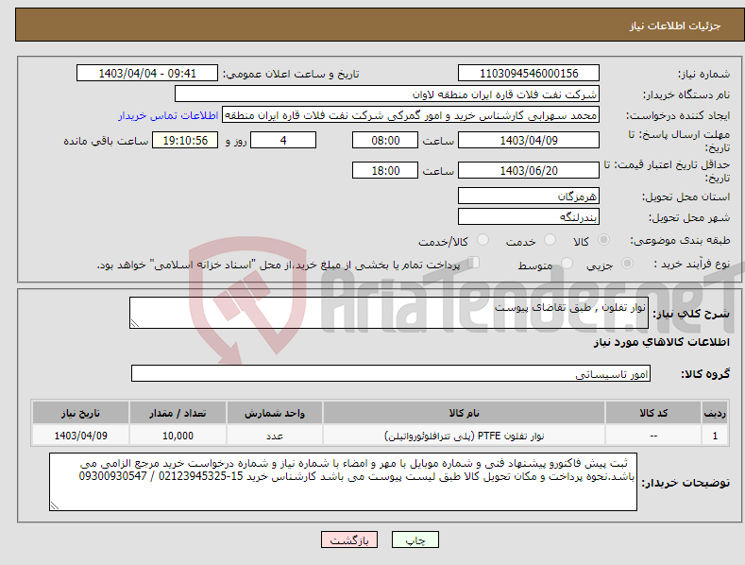
Task: Toggle the Islamic treasury payment checkbox
Action: [473, 263]
